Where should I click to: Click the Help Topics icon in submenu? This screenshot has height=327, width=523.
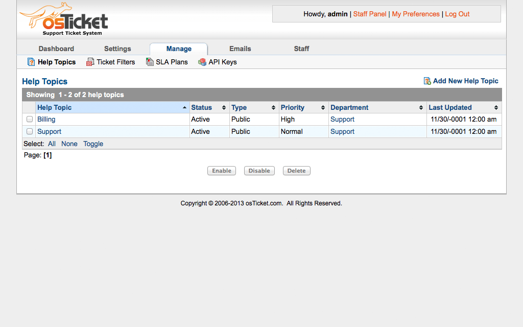pyautogui.click(x=31, y=62)
